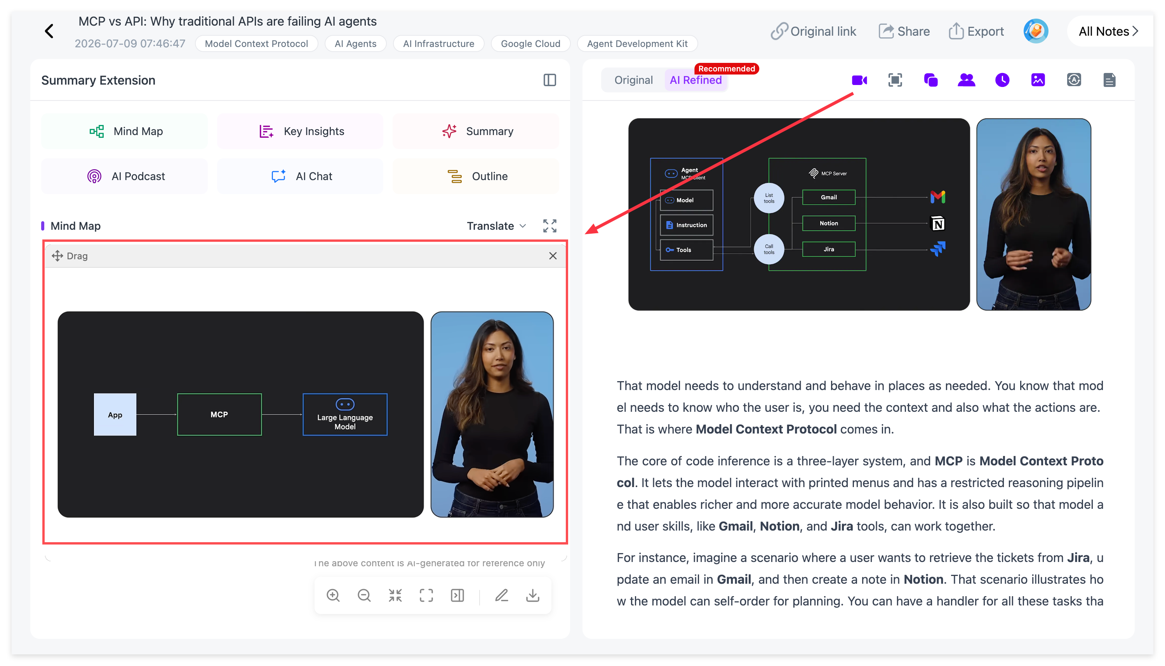The image size is (1165, 666).
Task: Open the user avatar profile
Action: click(1036, 31)
